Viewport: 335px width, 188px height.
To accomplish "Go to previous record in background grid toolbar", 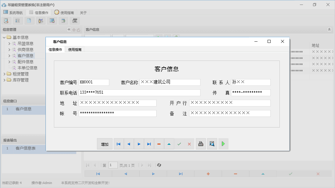I will (126, 174).
